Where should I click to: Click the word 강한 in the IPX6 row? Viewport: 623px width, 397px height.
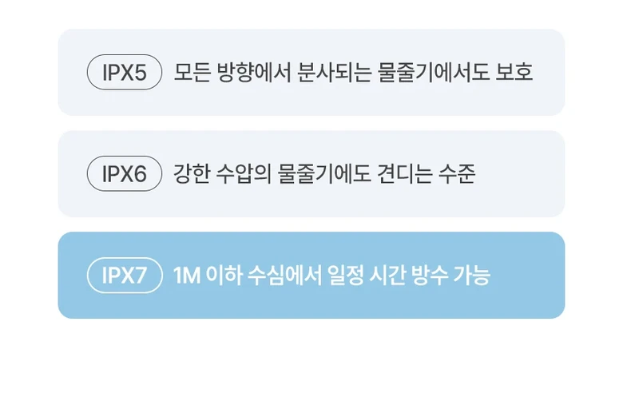(192, 173)
